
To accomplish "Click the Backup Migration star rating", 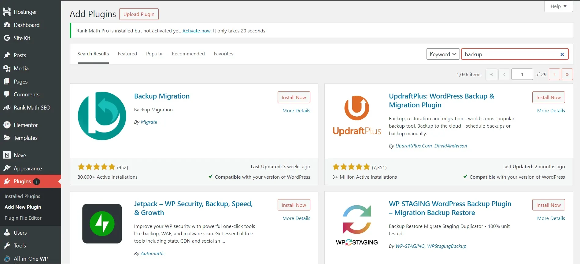I will pos(96,167).
